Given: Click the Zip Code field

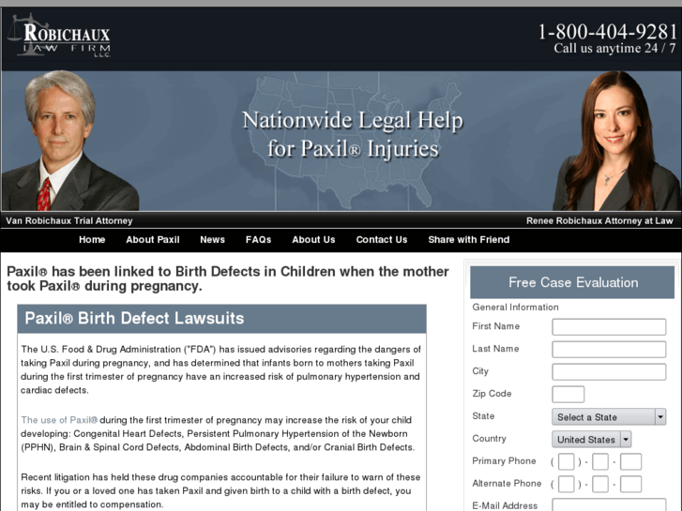Looking at the screenshot, I should (x=568, y=395).
